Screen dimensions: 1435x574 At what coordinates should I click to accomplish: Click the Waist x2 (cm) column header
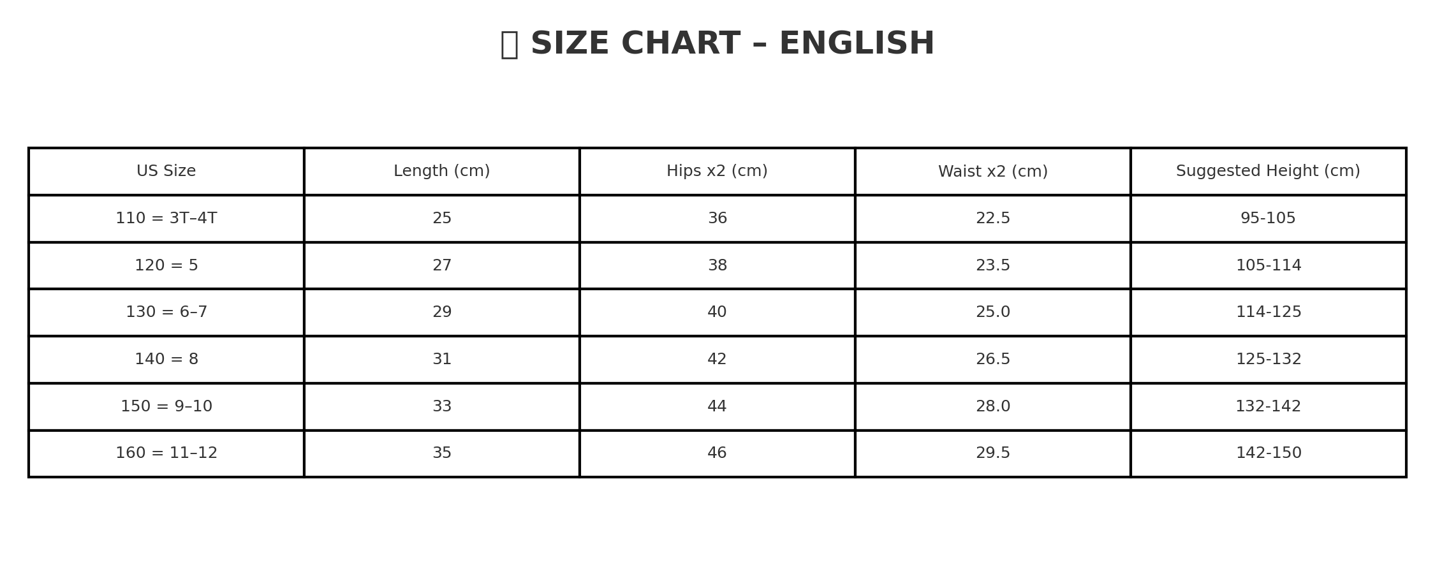click(x=992, y=172)
